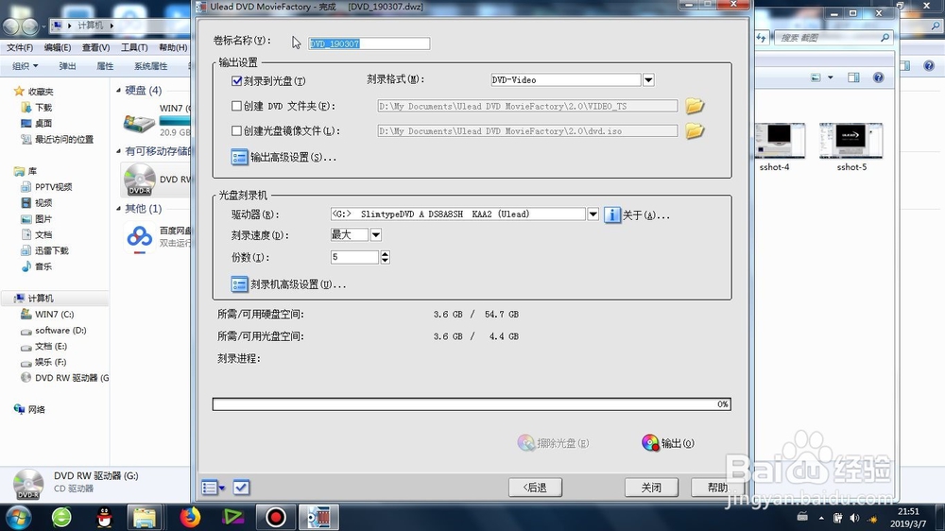Select Downloads in the favorites list

point(37,108)
